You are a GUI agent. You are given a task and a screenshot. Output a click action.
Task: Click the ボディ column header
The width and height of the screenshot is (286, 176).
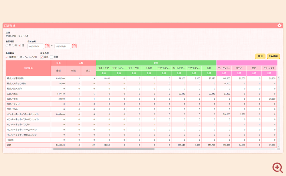[x=239, y=68]
